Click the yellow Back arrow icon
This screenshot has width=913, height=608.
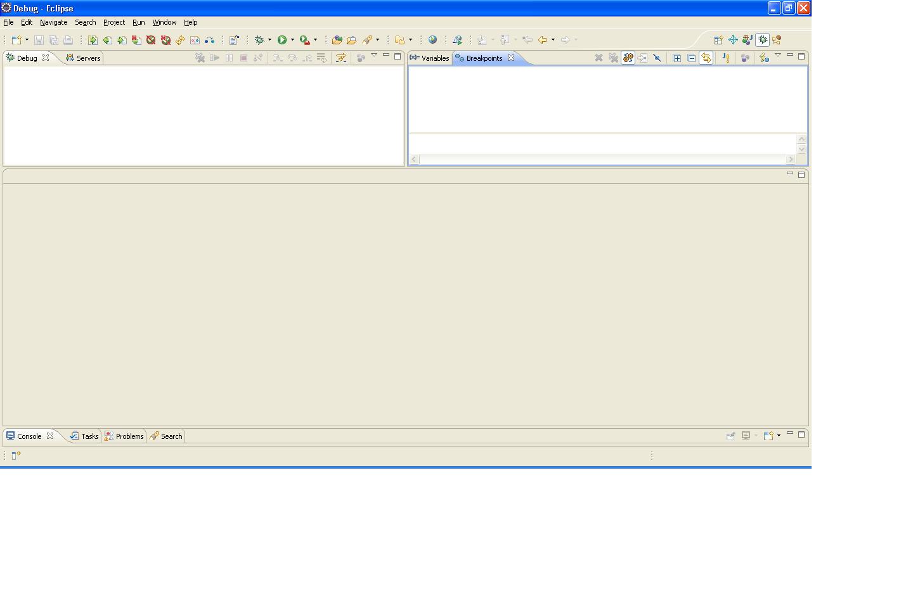543,40
